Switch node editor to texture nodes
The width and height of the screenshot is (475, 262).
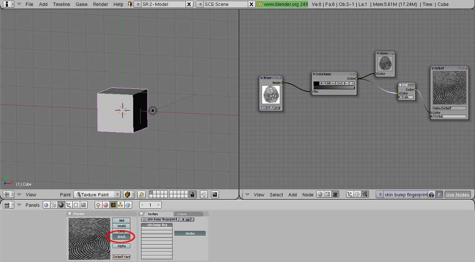point(335,194)
